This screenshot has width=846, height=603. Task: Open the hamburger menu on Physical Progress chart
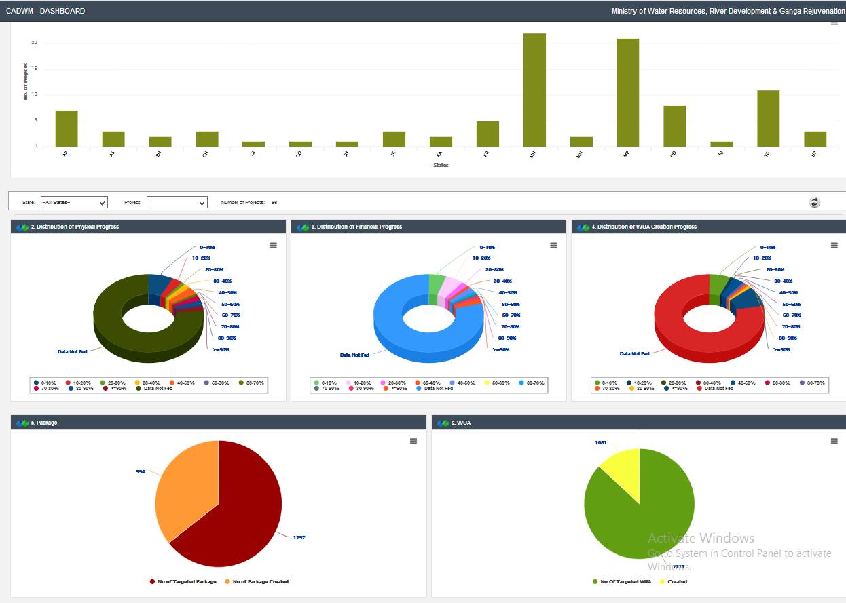(x=274, y=246)
